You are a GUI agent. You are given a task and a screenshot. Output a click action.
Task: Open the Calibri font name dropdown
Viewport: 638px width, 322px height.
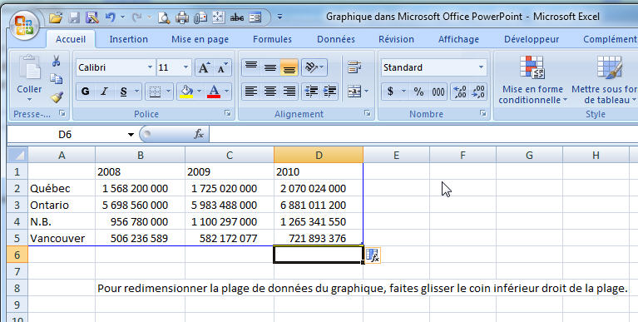coord(150,67)
